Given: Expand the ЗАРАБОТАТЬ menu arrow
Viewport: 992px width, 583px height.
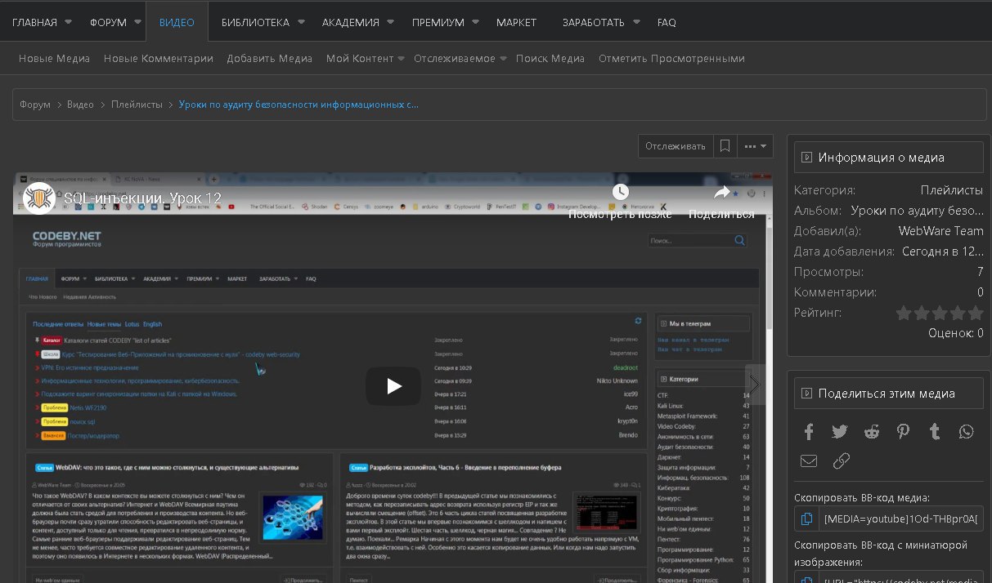Looking at the screenshot, I should (635, 22).
